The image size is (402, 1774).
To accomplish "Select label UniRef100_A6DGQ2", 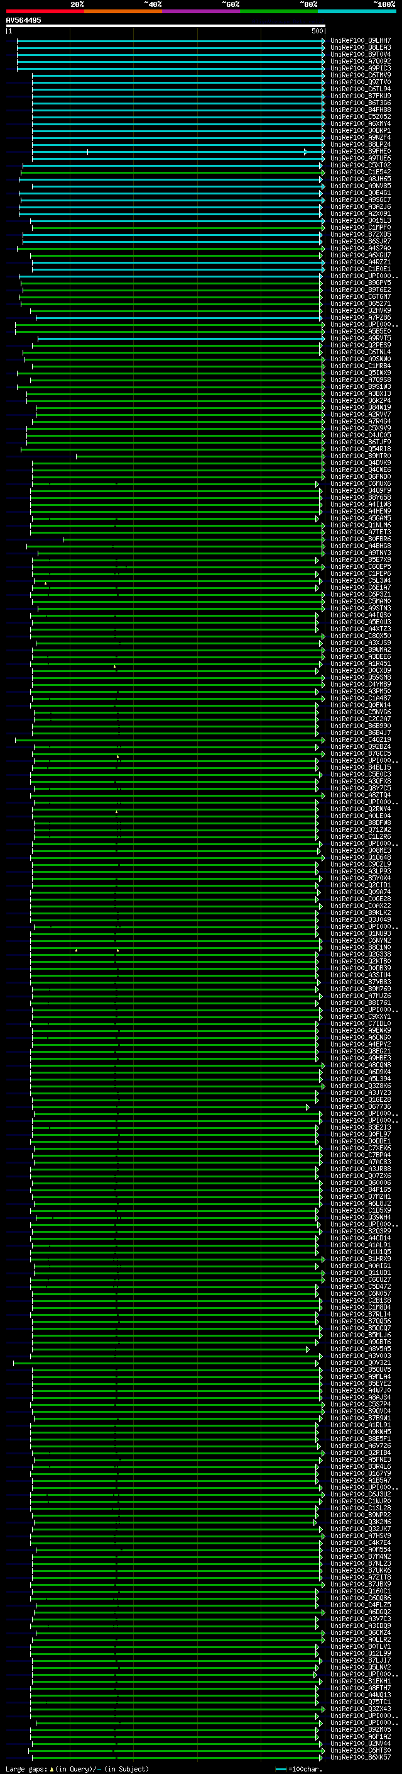I will click(361, 1612).
